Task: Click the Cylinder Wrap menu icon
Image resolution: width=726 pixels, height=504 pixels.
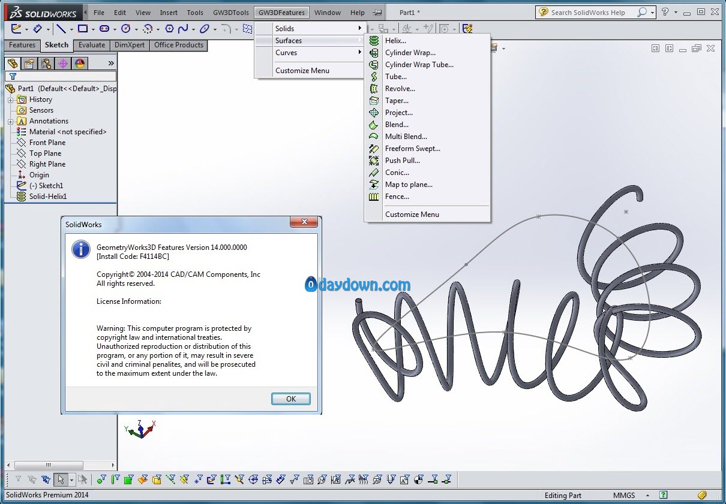Action: [374, 53]
